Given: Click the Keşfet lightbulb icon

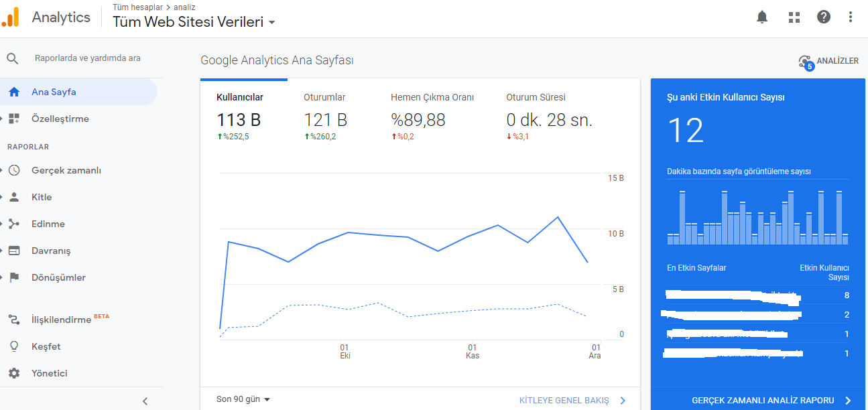Looking at the screenshot, I should coord(14,346).
